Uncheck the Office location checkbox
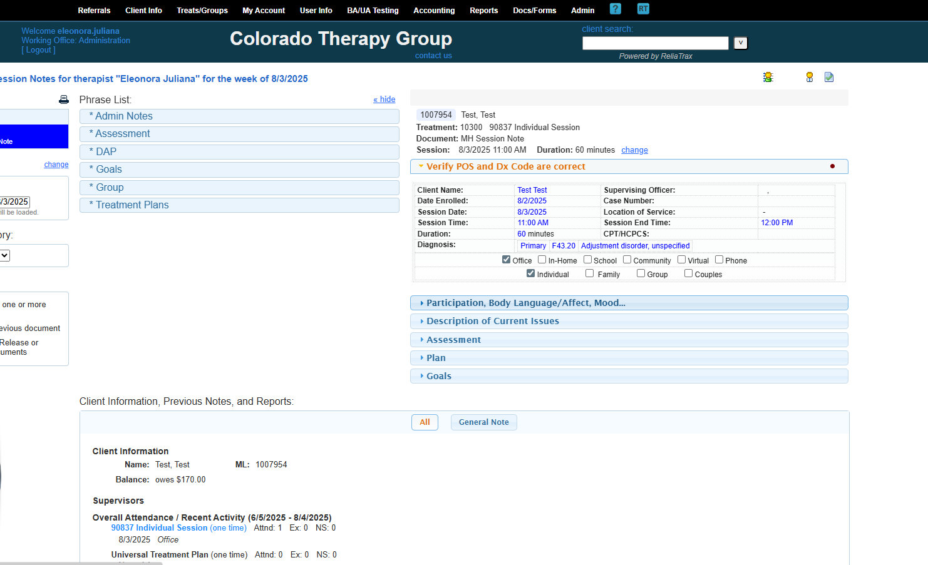Viewport: 928px width, 565px height. click(506, 260)
